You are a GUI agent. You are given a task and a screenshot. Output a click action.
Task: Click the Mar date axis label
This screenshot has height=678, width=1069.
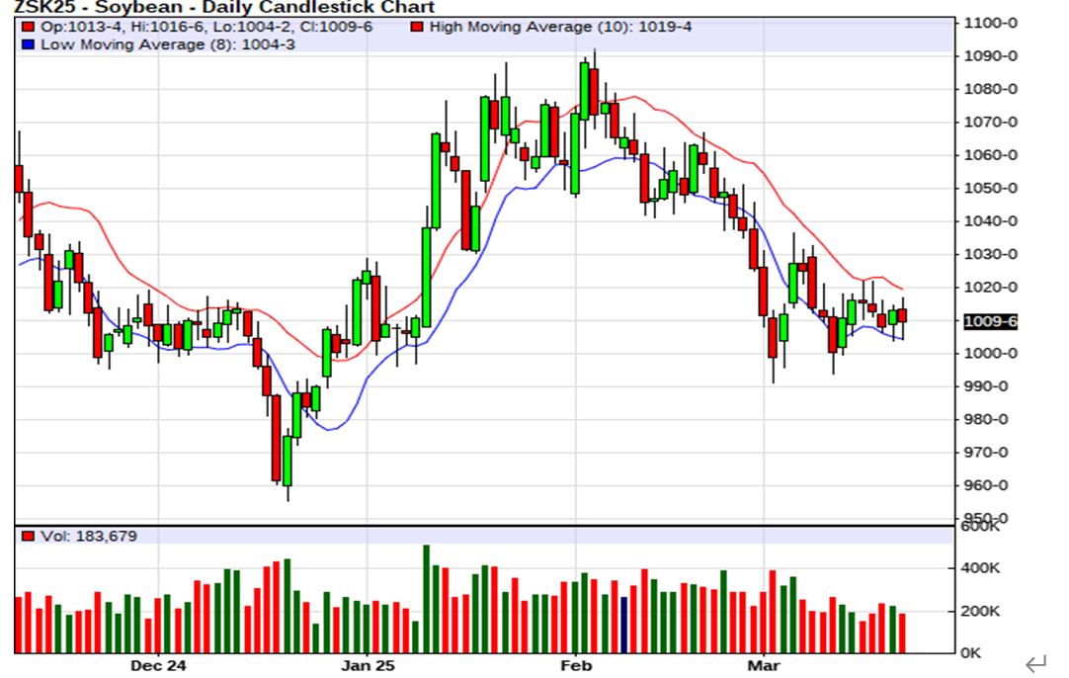point(764,666)
